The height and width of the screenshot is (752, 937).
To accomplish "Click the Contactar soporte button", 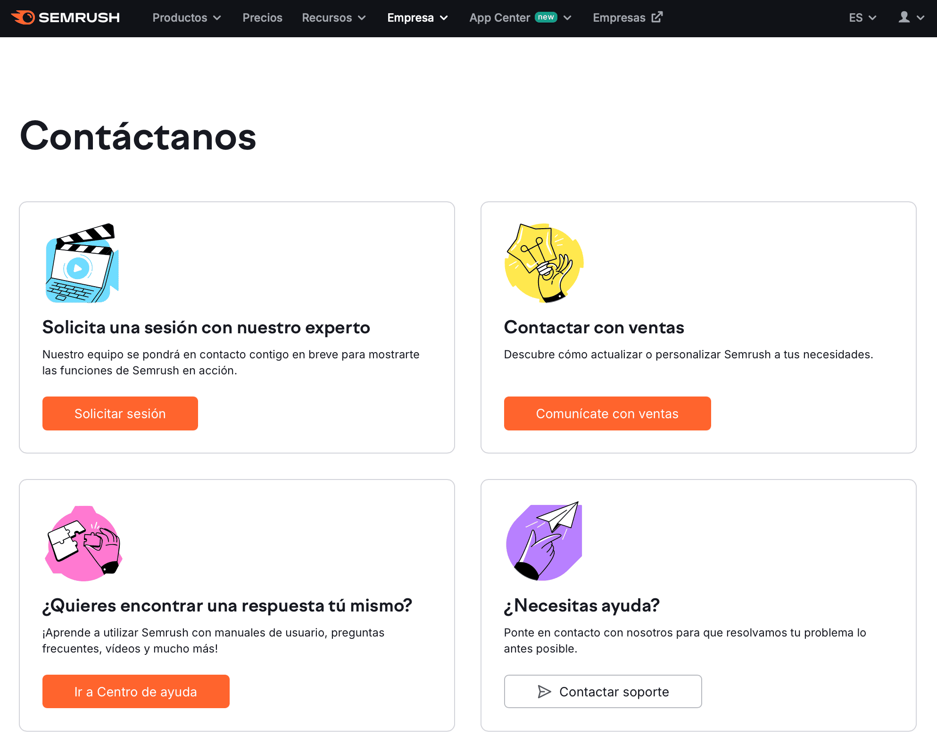I will [x=603, y=691].
